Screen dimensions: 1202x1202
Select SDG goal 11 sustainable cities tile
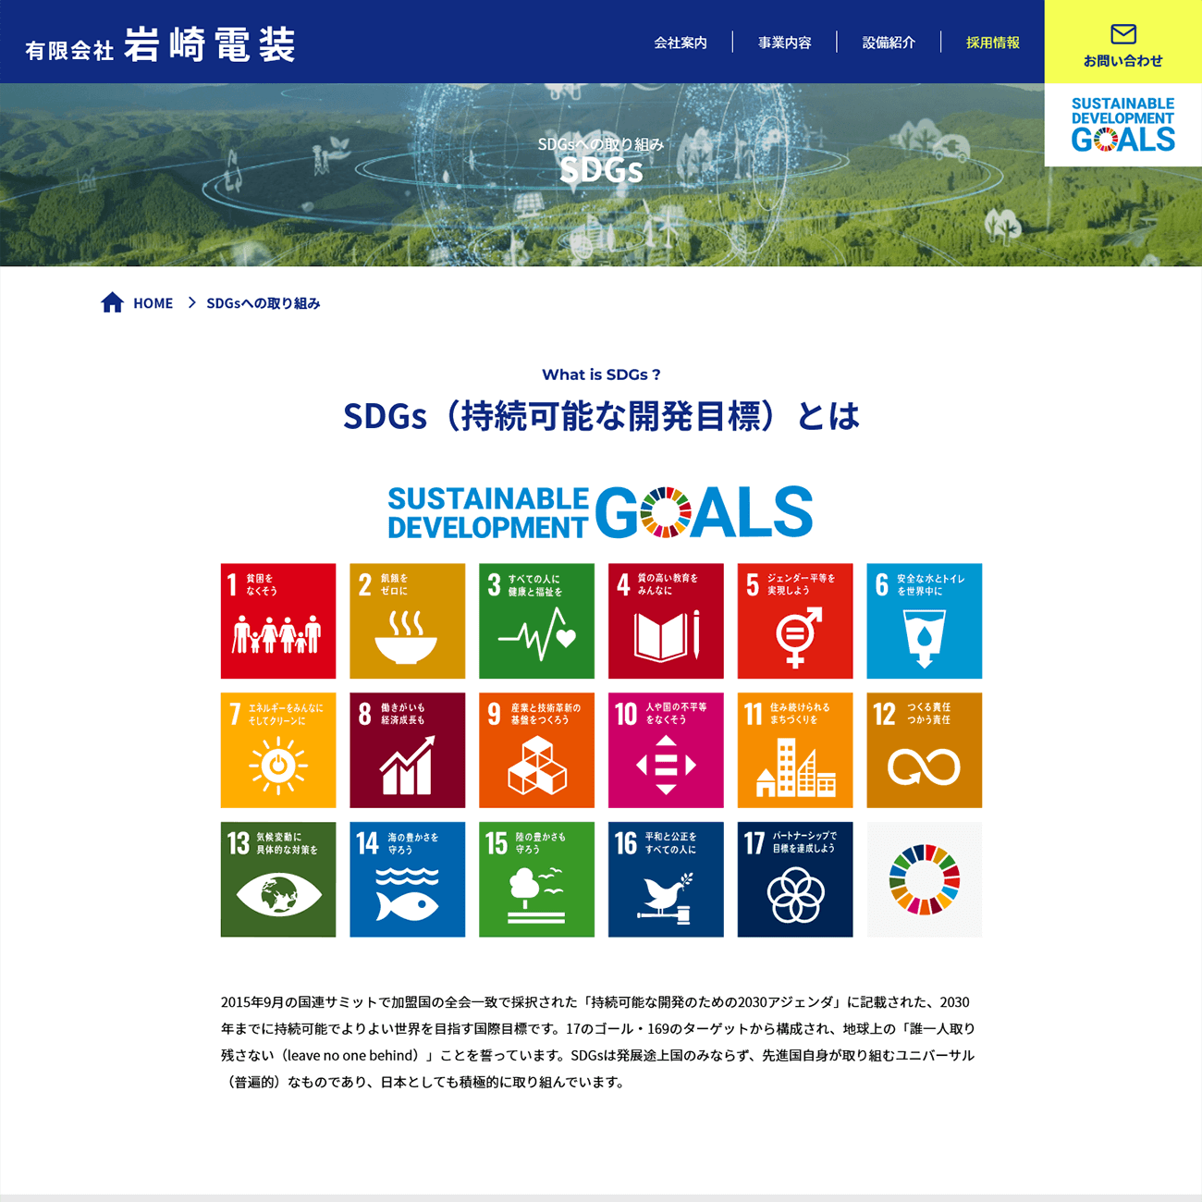pyautogui.click(x=795, y=751)
